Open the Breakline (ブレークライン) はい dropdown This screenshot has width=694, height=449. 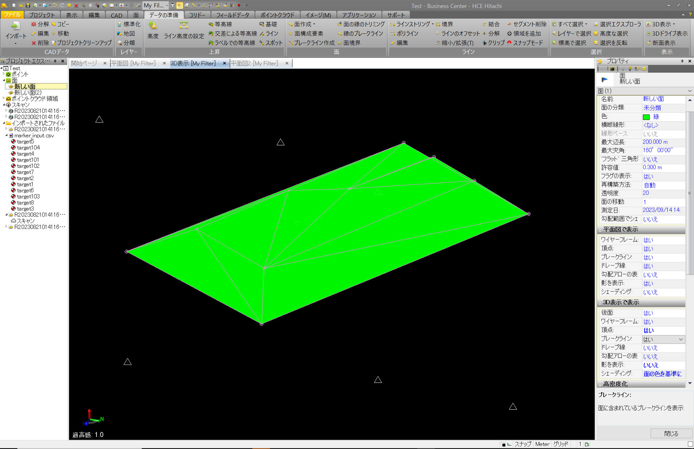pos(681,339)
